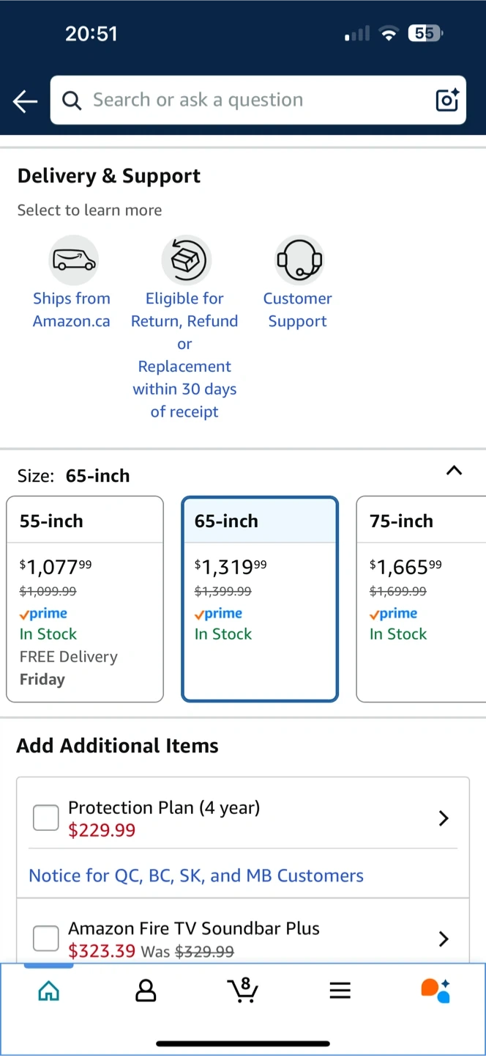Tap the delivery van icon

73,260
